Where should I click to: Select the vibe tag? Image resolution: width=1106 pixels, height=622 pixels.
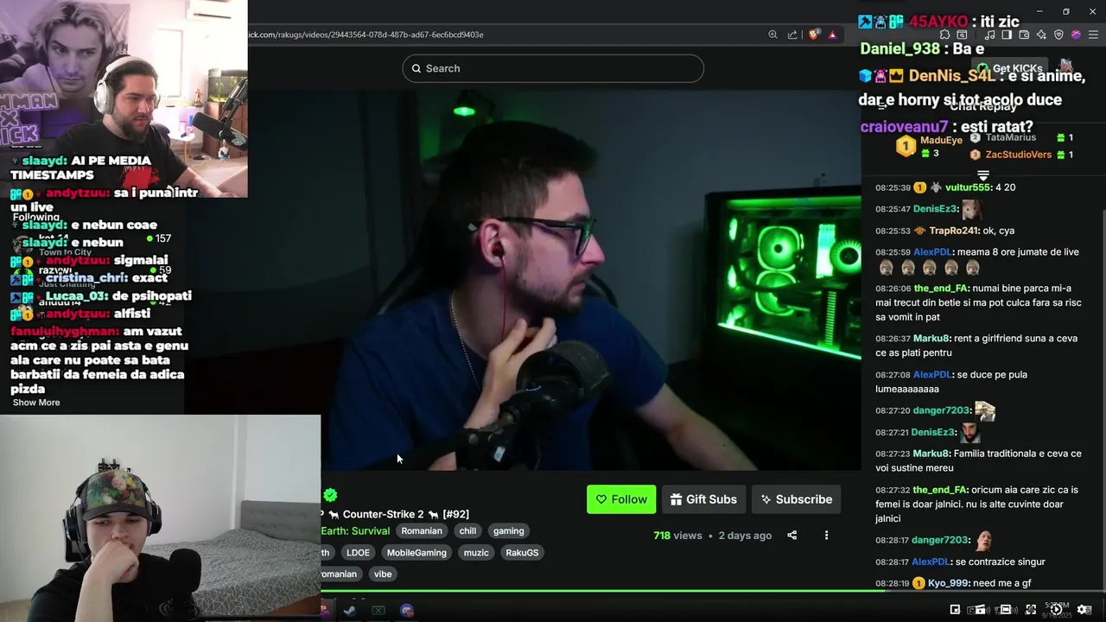pos(383,574)
